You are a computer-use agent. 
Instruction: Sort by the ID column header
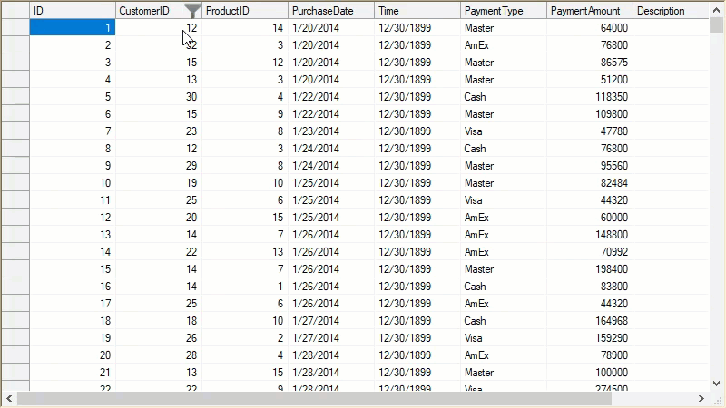(73, 11)
